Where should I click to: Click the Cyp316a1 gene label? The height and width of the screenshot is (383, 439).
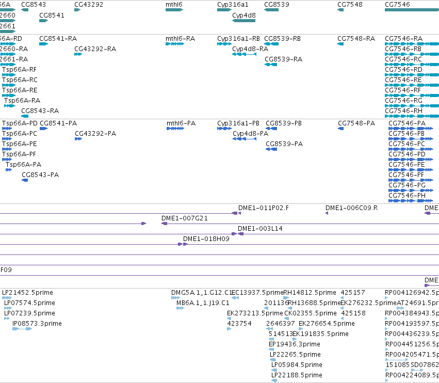tap(233, 5)
